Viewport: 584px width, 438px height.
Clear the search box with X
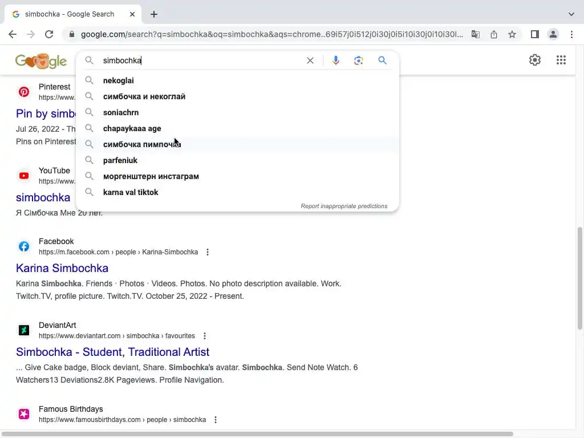310,60
